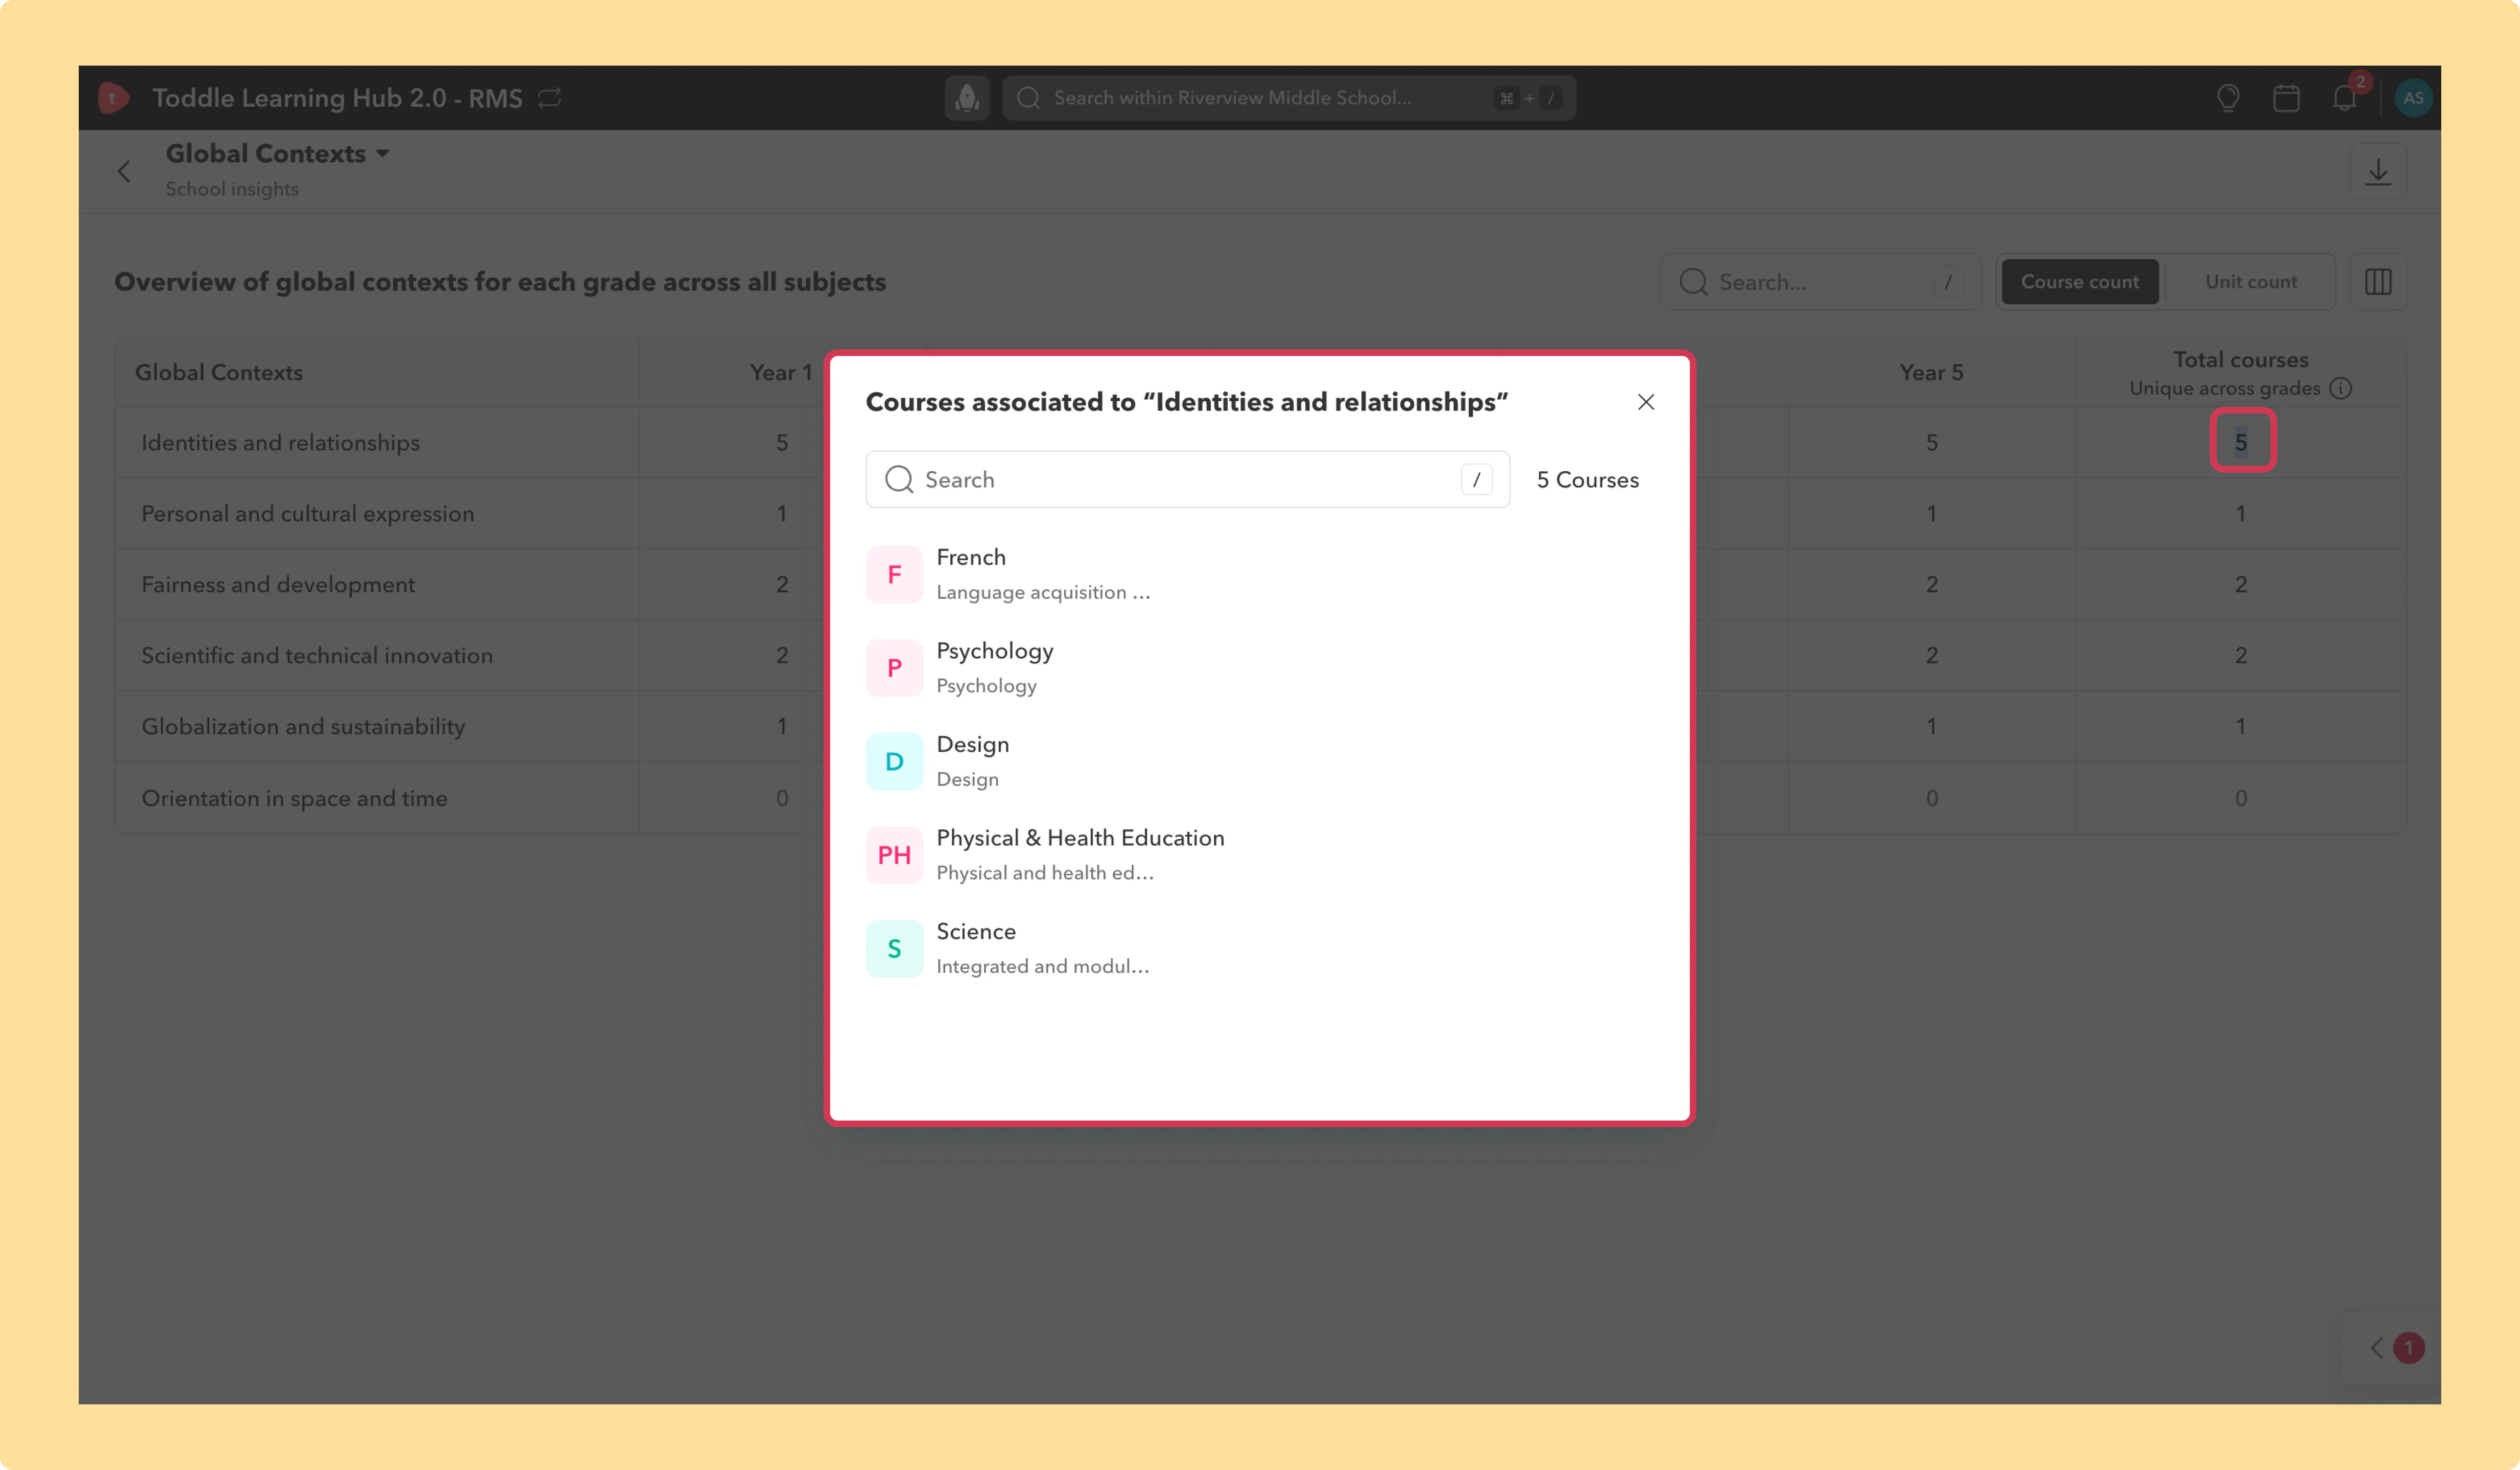Open the lightbulb tips icon
The image size is (2520, 1470).
coord(2228,98)
